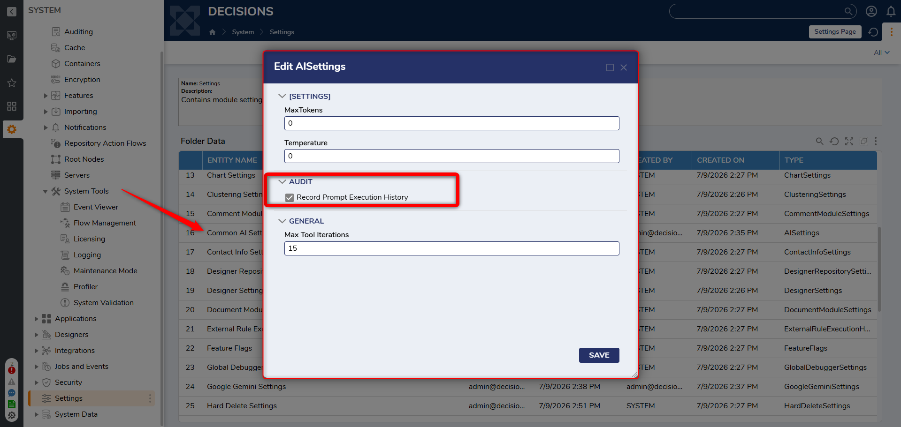Click the refresh icon beside Settings Page
The image size is (901, 427).
873,32
